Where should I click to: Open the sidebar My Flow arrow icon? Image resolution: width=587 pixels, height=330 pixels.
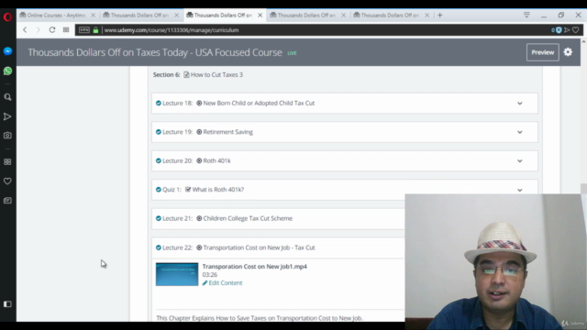(x=7, y=116)
